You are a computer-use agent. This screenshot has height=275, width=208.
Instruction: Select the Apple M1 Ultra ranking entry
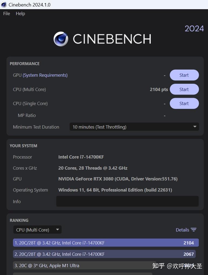81,266
